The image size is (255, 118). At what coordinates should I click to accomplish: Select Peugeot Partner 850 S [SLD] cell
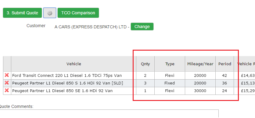[x=74, y=83]
